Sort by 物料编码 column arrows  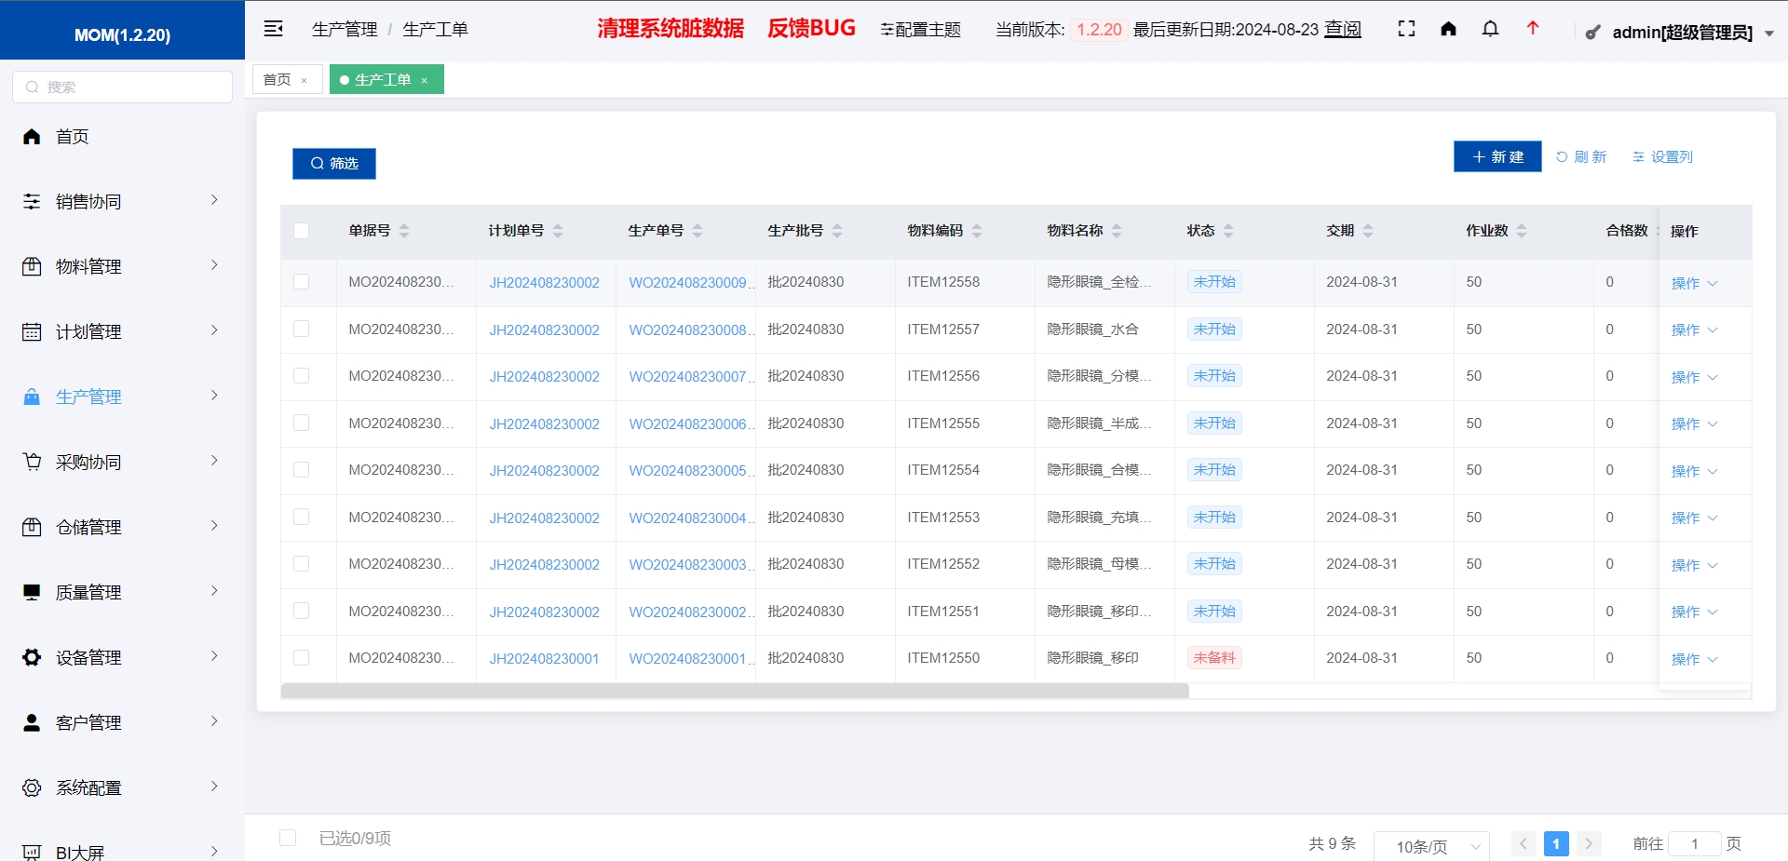pos(977,231)
